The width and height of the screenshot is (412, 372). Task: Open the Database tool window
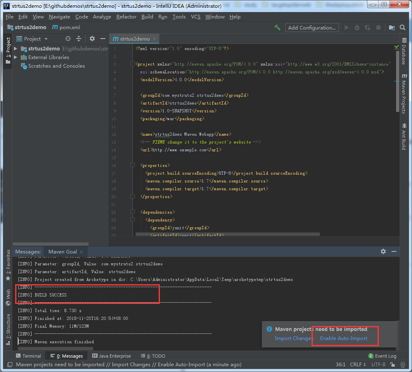coord(404,51)
